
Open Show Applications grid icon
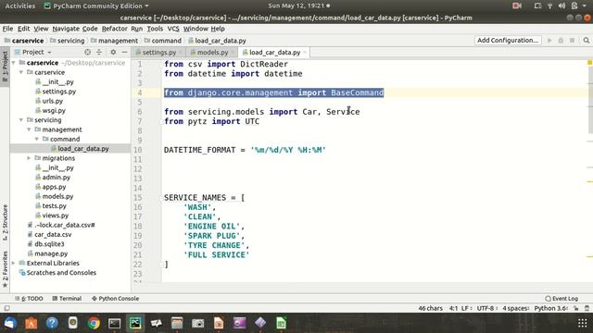pyautogui.click(x=583, y=323)
